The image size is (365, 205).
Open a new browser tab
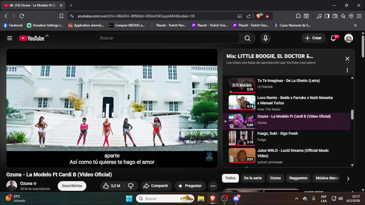pyautogui.click(x=71, y=5)
